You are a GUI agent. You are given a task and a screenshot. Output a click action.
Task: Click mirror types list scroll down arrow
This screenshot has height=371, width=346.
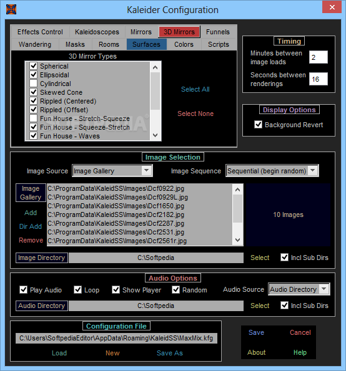pos(156,135)
